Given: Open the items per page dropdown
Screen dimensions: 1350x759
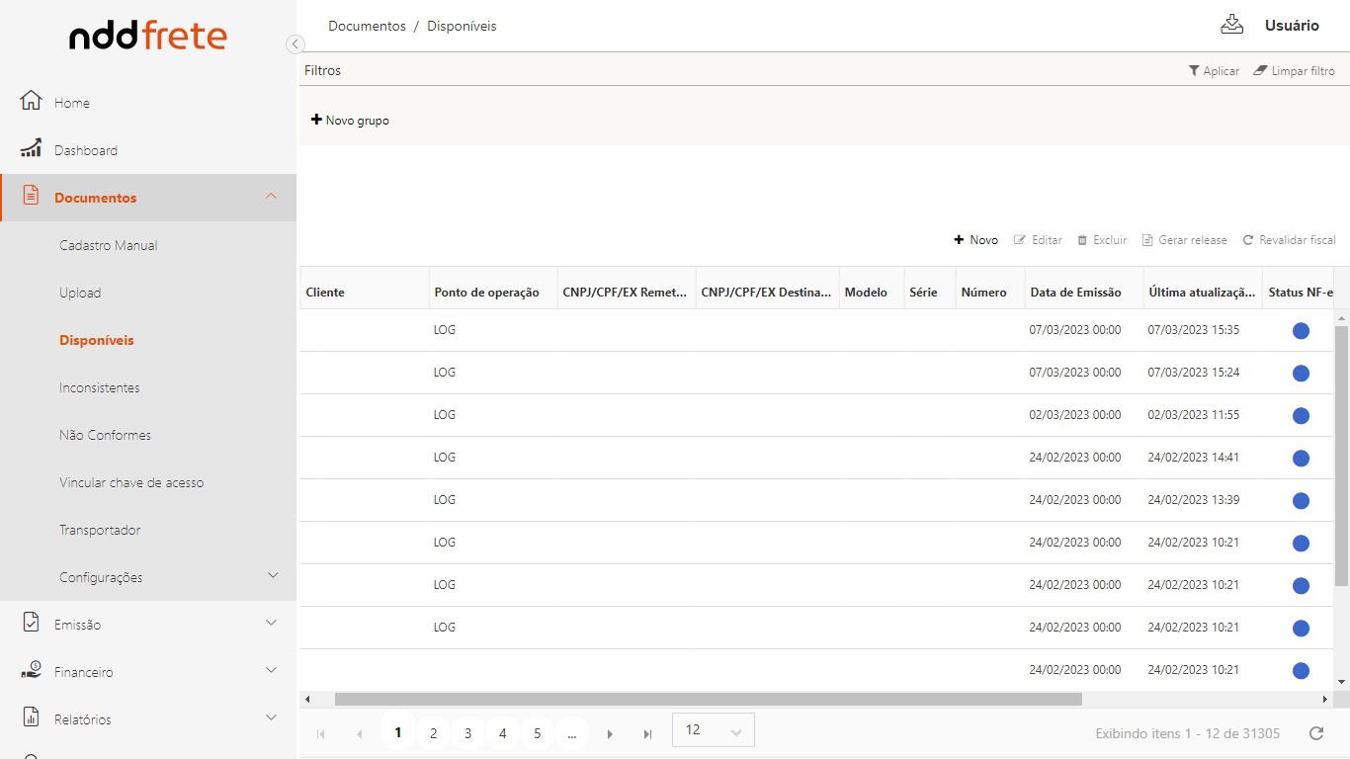Looking at the screenshot, I should pos(713,730).
